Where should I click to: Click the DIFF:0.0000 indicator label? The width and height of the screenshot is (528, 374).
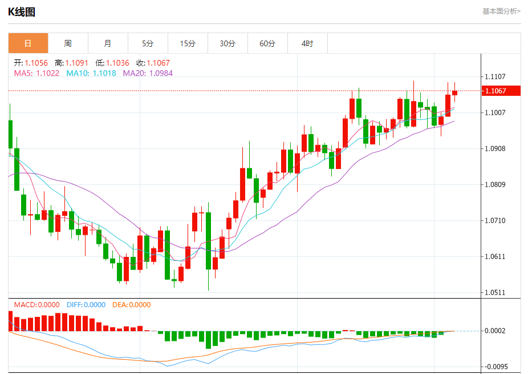coord(86,305)
